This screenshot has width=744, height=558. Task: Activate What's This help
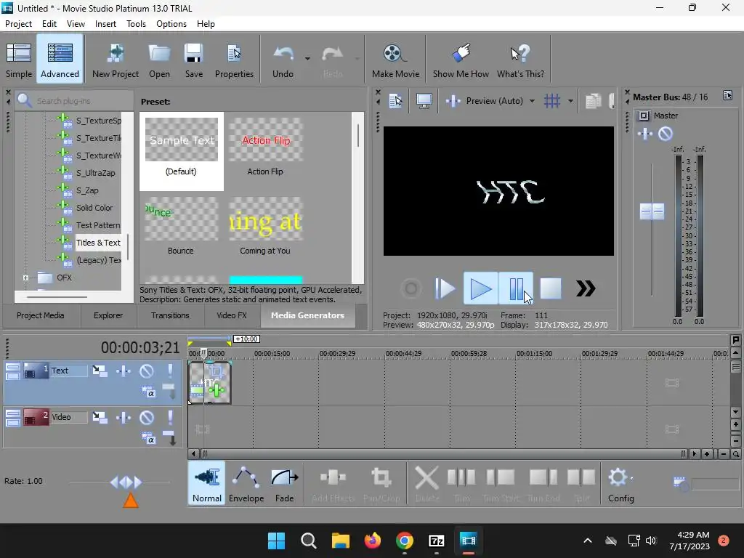pos(520,60)
